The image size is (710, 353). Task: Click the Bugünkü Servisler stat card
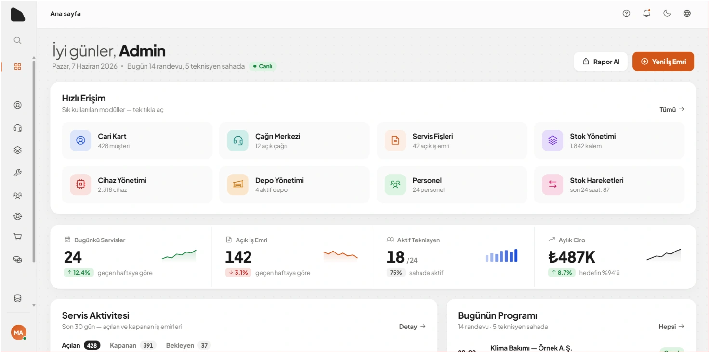point(131,257)
